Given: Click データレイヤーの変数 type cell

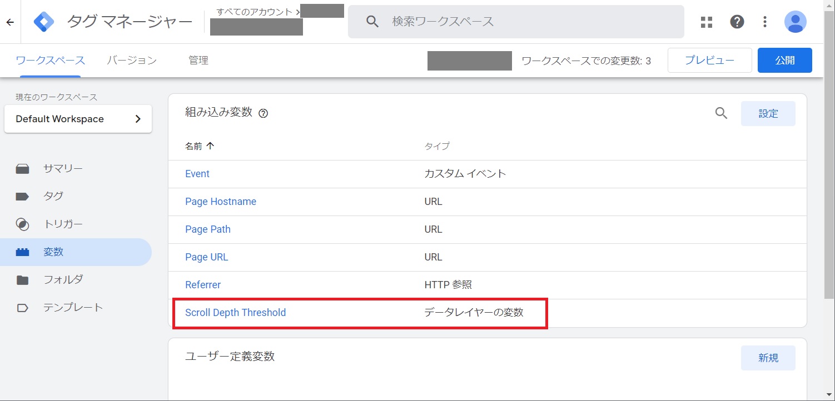Looking at the screenshot, I should [x=474, y=313].
